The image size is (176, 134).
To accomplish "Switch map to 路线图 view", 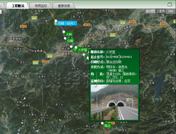I will (150, 11).
